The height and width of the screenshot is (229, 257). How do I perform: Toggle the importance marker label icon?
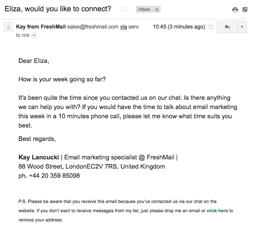(x=123, y=9)
